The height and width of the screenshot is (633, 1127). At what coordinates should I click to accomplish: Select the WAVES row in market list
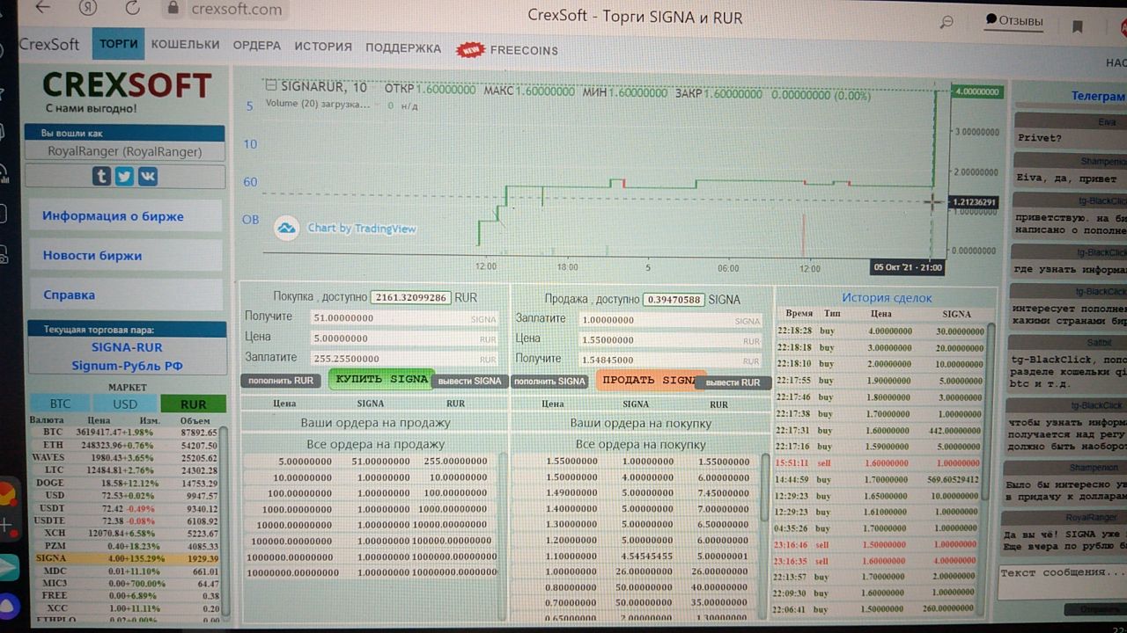[123, 457]
